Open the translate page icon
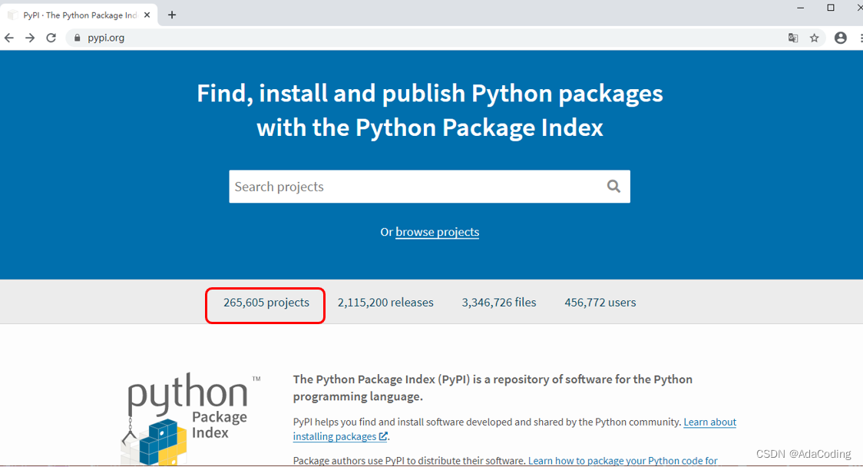This screenshot has height=467, width=863. pos(793,38)
